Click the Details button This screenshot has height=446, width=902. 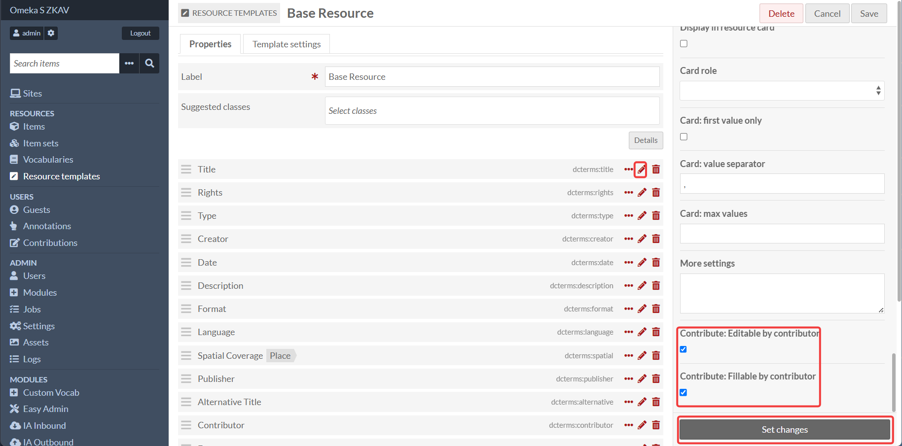pos(646,140)
